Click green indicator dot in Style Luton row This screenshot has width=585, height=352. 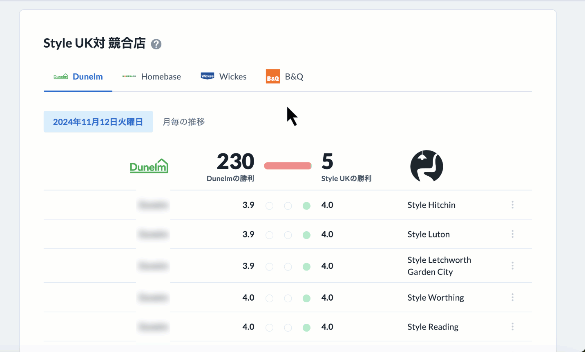[x=306, y=235]
